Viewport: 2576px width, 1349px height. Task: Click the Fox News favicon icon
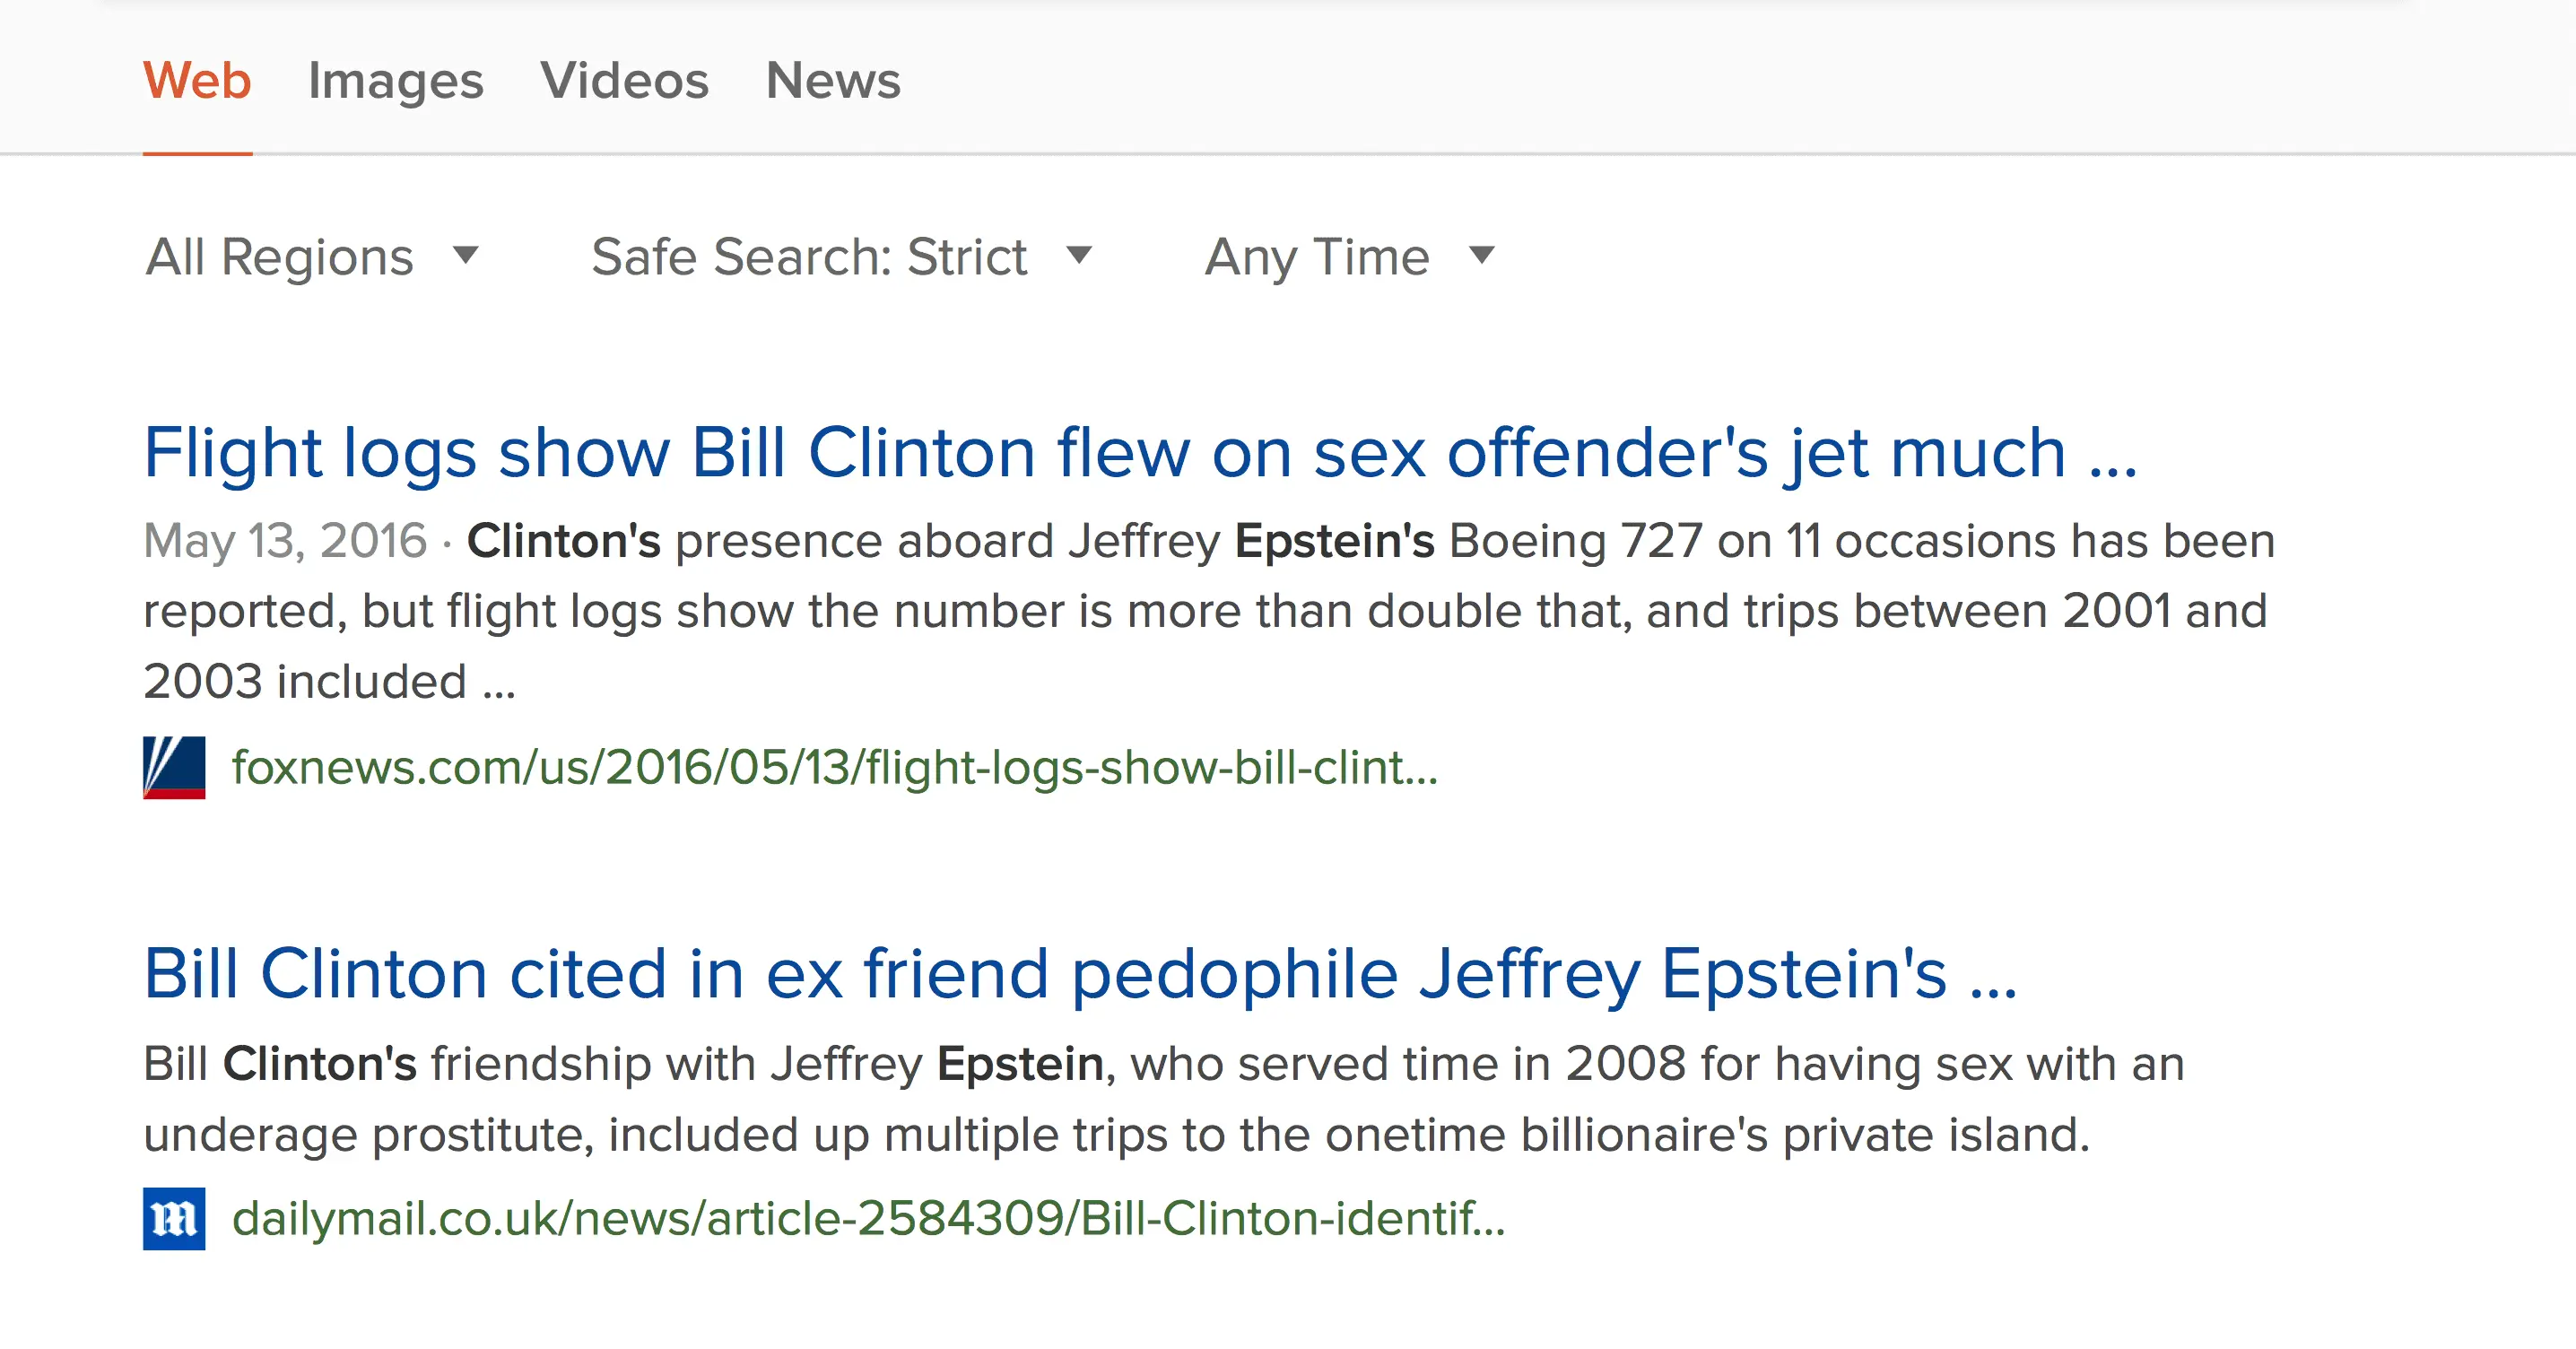tap(174, 768)
